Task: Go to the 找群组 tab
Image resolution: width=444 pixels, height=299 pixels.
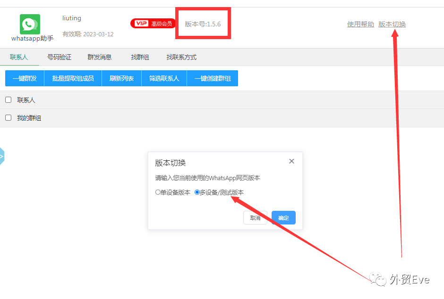Action: 140,57
